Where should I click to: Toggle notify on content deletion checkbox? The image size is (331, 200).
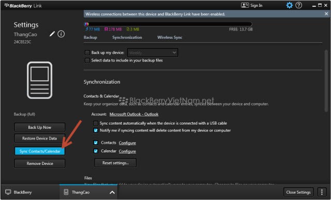click(96, 130)
